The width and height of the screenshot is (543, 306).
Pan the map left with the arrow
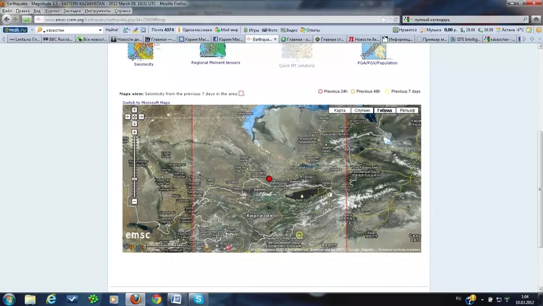[128, 117]
